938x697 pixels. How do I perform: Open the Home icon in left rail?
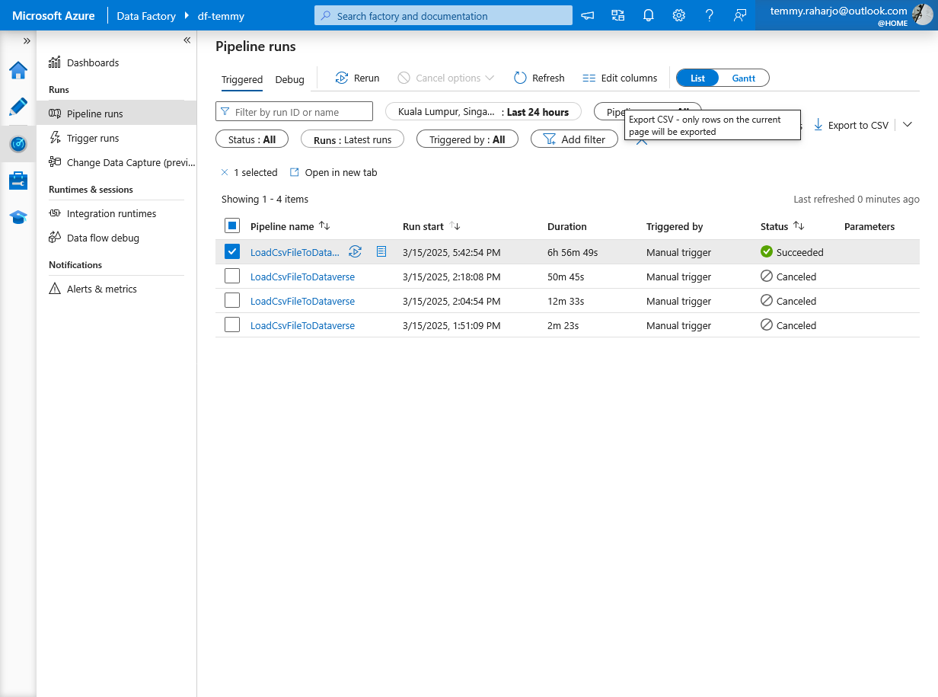click(x=18, y=71)
